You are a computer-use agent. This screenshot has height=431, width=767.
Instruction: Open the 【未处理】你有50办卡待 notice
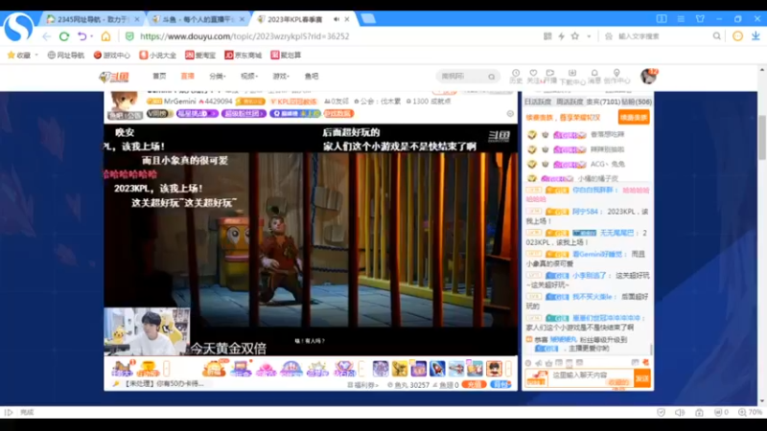[159, 384]
